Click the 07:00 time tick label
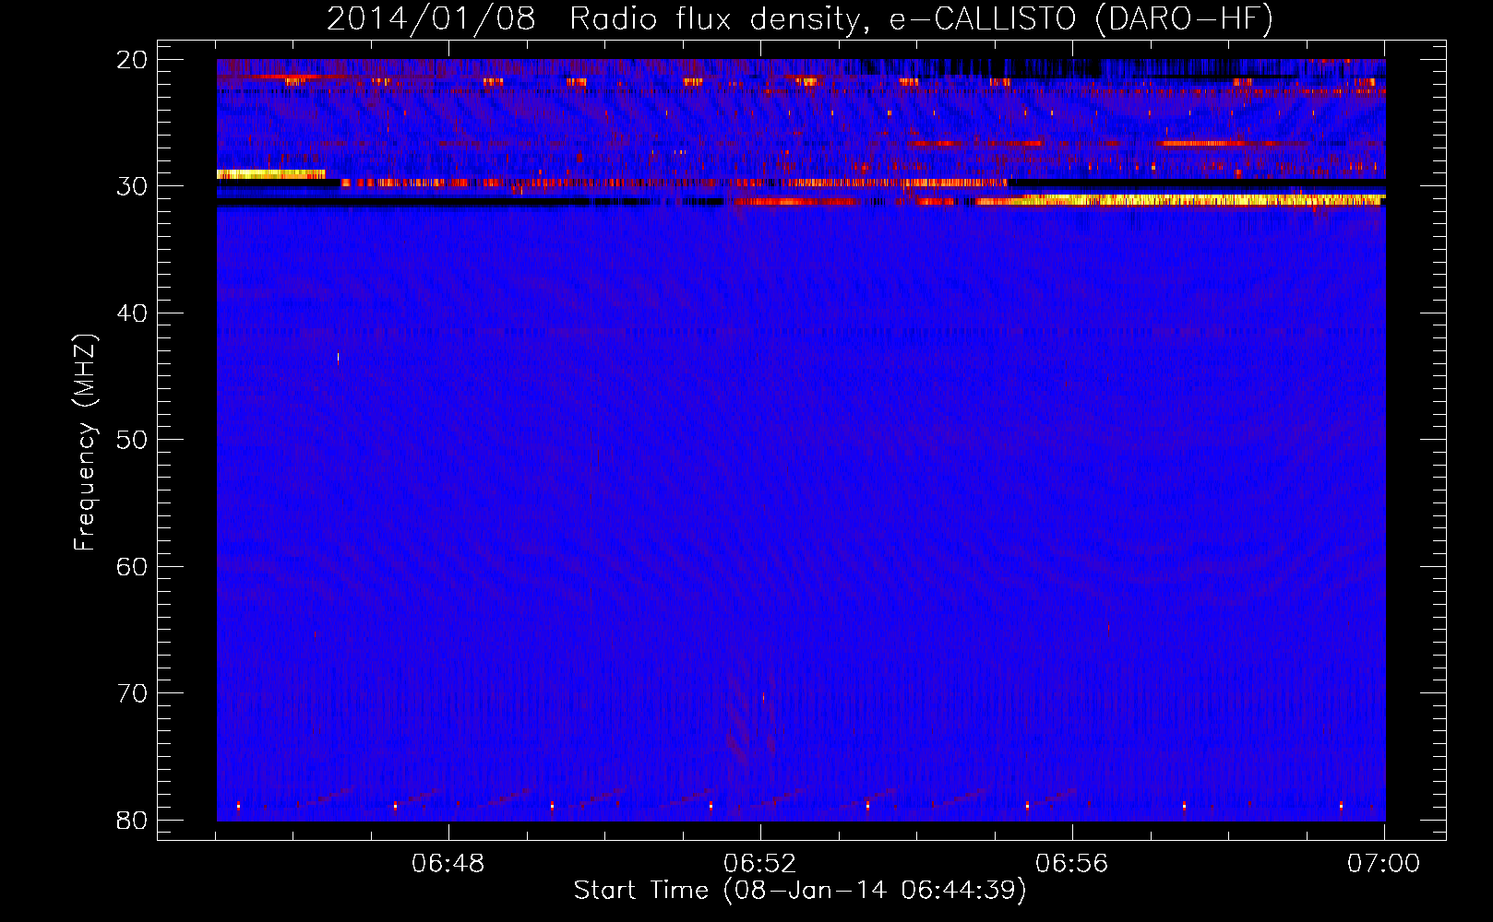Image resolution: width=1493 pixels, height=922 pixels. (1384, 864)
